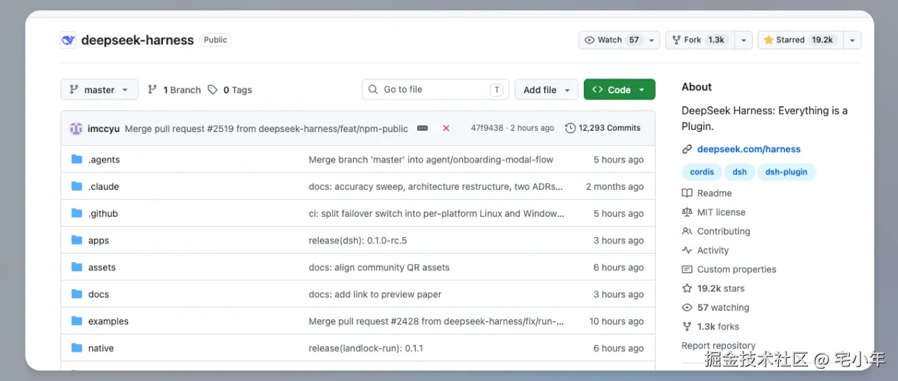Image resolution: width=898 pixels, height=381 pixels.
Task: Open the Add file dropdown
Action: pyautogui.click(x=547, y=90)
